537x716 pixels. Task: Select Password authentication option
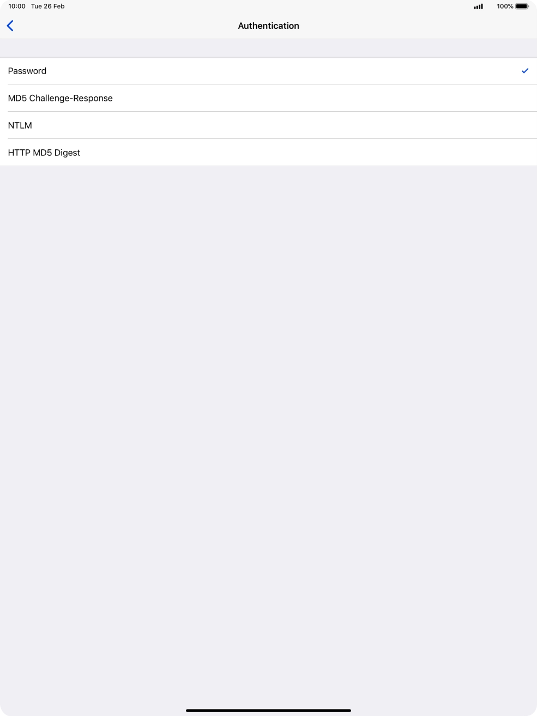pos(268,71)
